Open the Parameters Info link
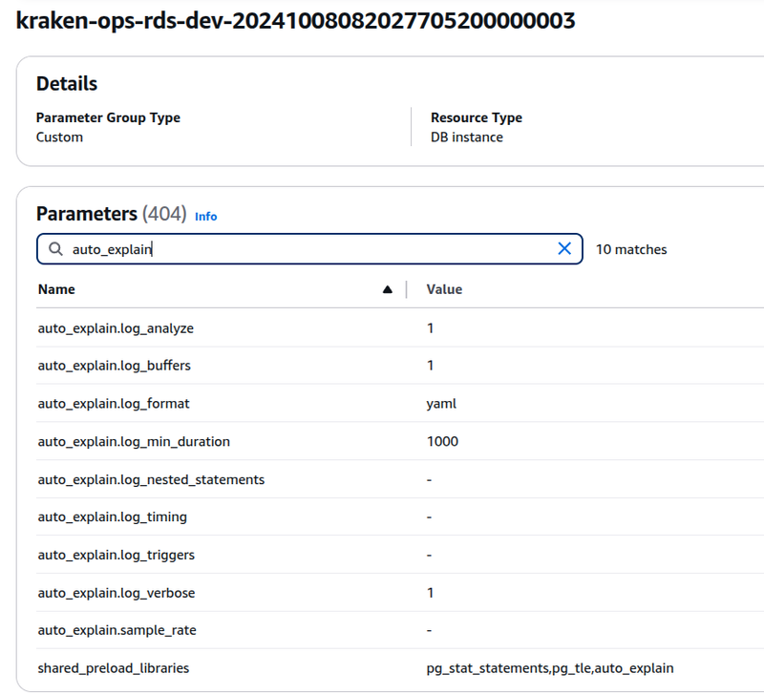 [205, 217]
